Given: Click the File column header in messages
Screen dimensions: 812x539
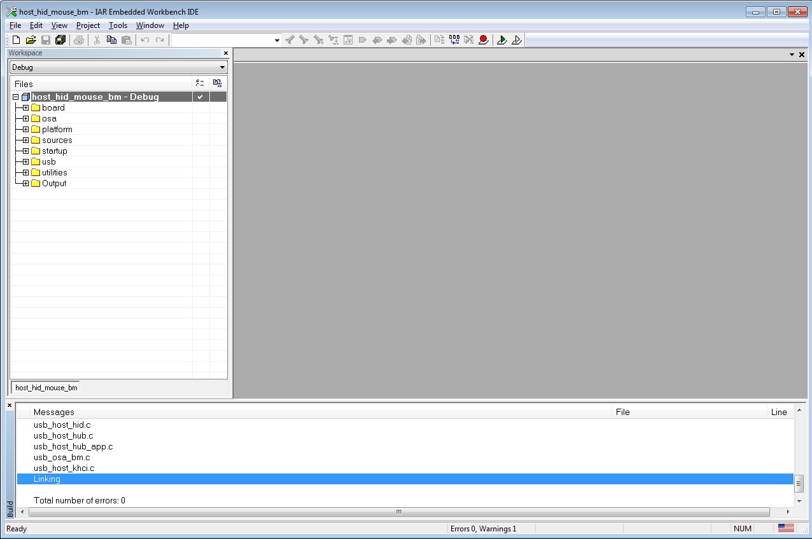Looking at the screenshot, I should click(x=690, y=412).
